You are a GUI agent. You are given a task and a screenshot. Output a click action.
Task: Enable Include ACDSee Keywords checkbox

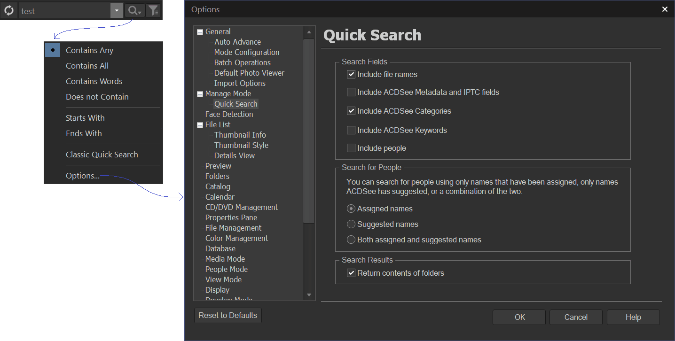351,130
